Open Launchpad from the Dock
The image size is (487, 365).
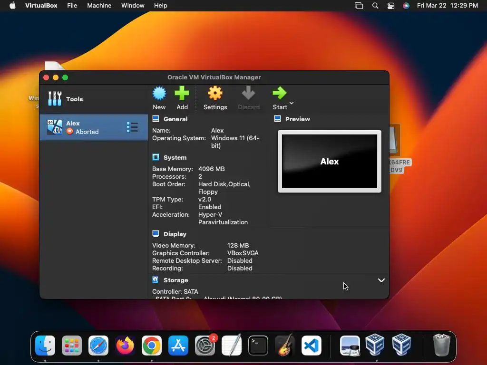[x=72, y=345]
